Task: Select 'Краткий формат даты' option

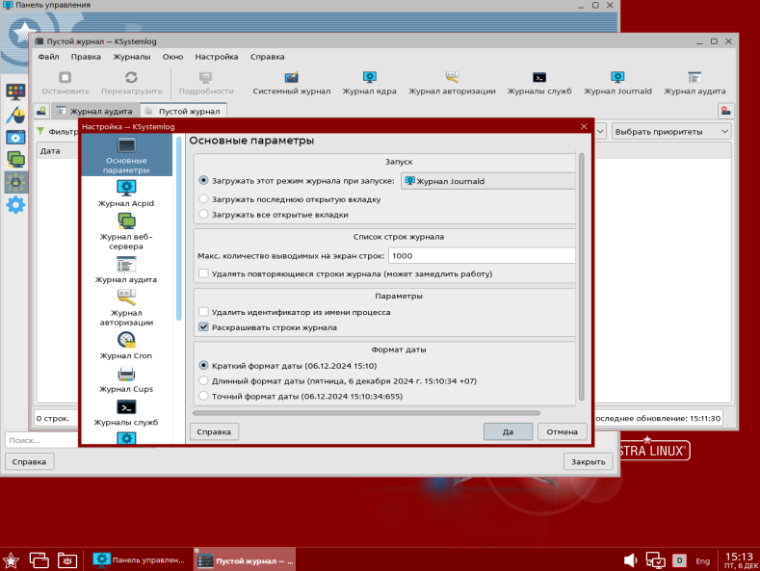Action: [x=203, y=365]
